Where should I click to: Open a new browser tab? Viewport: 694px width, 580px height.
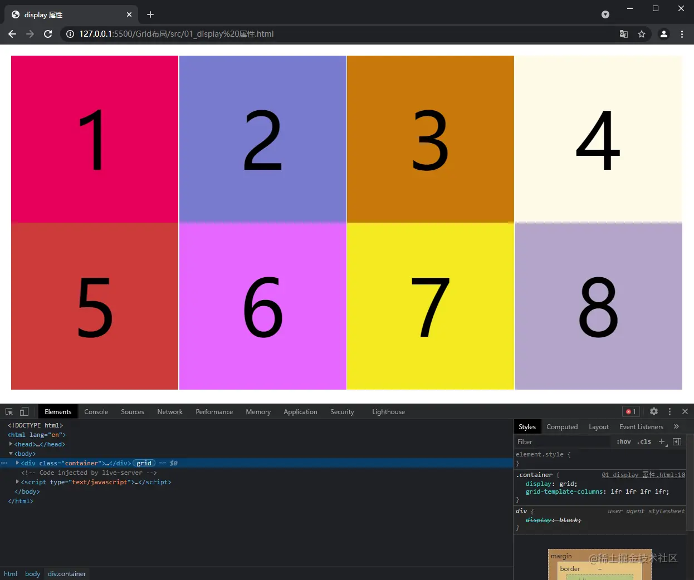tap(150, 14)
